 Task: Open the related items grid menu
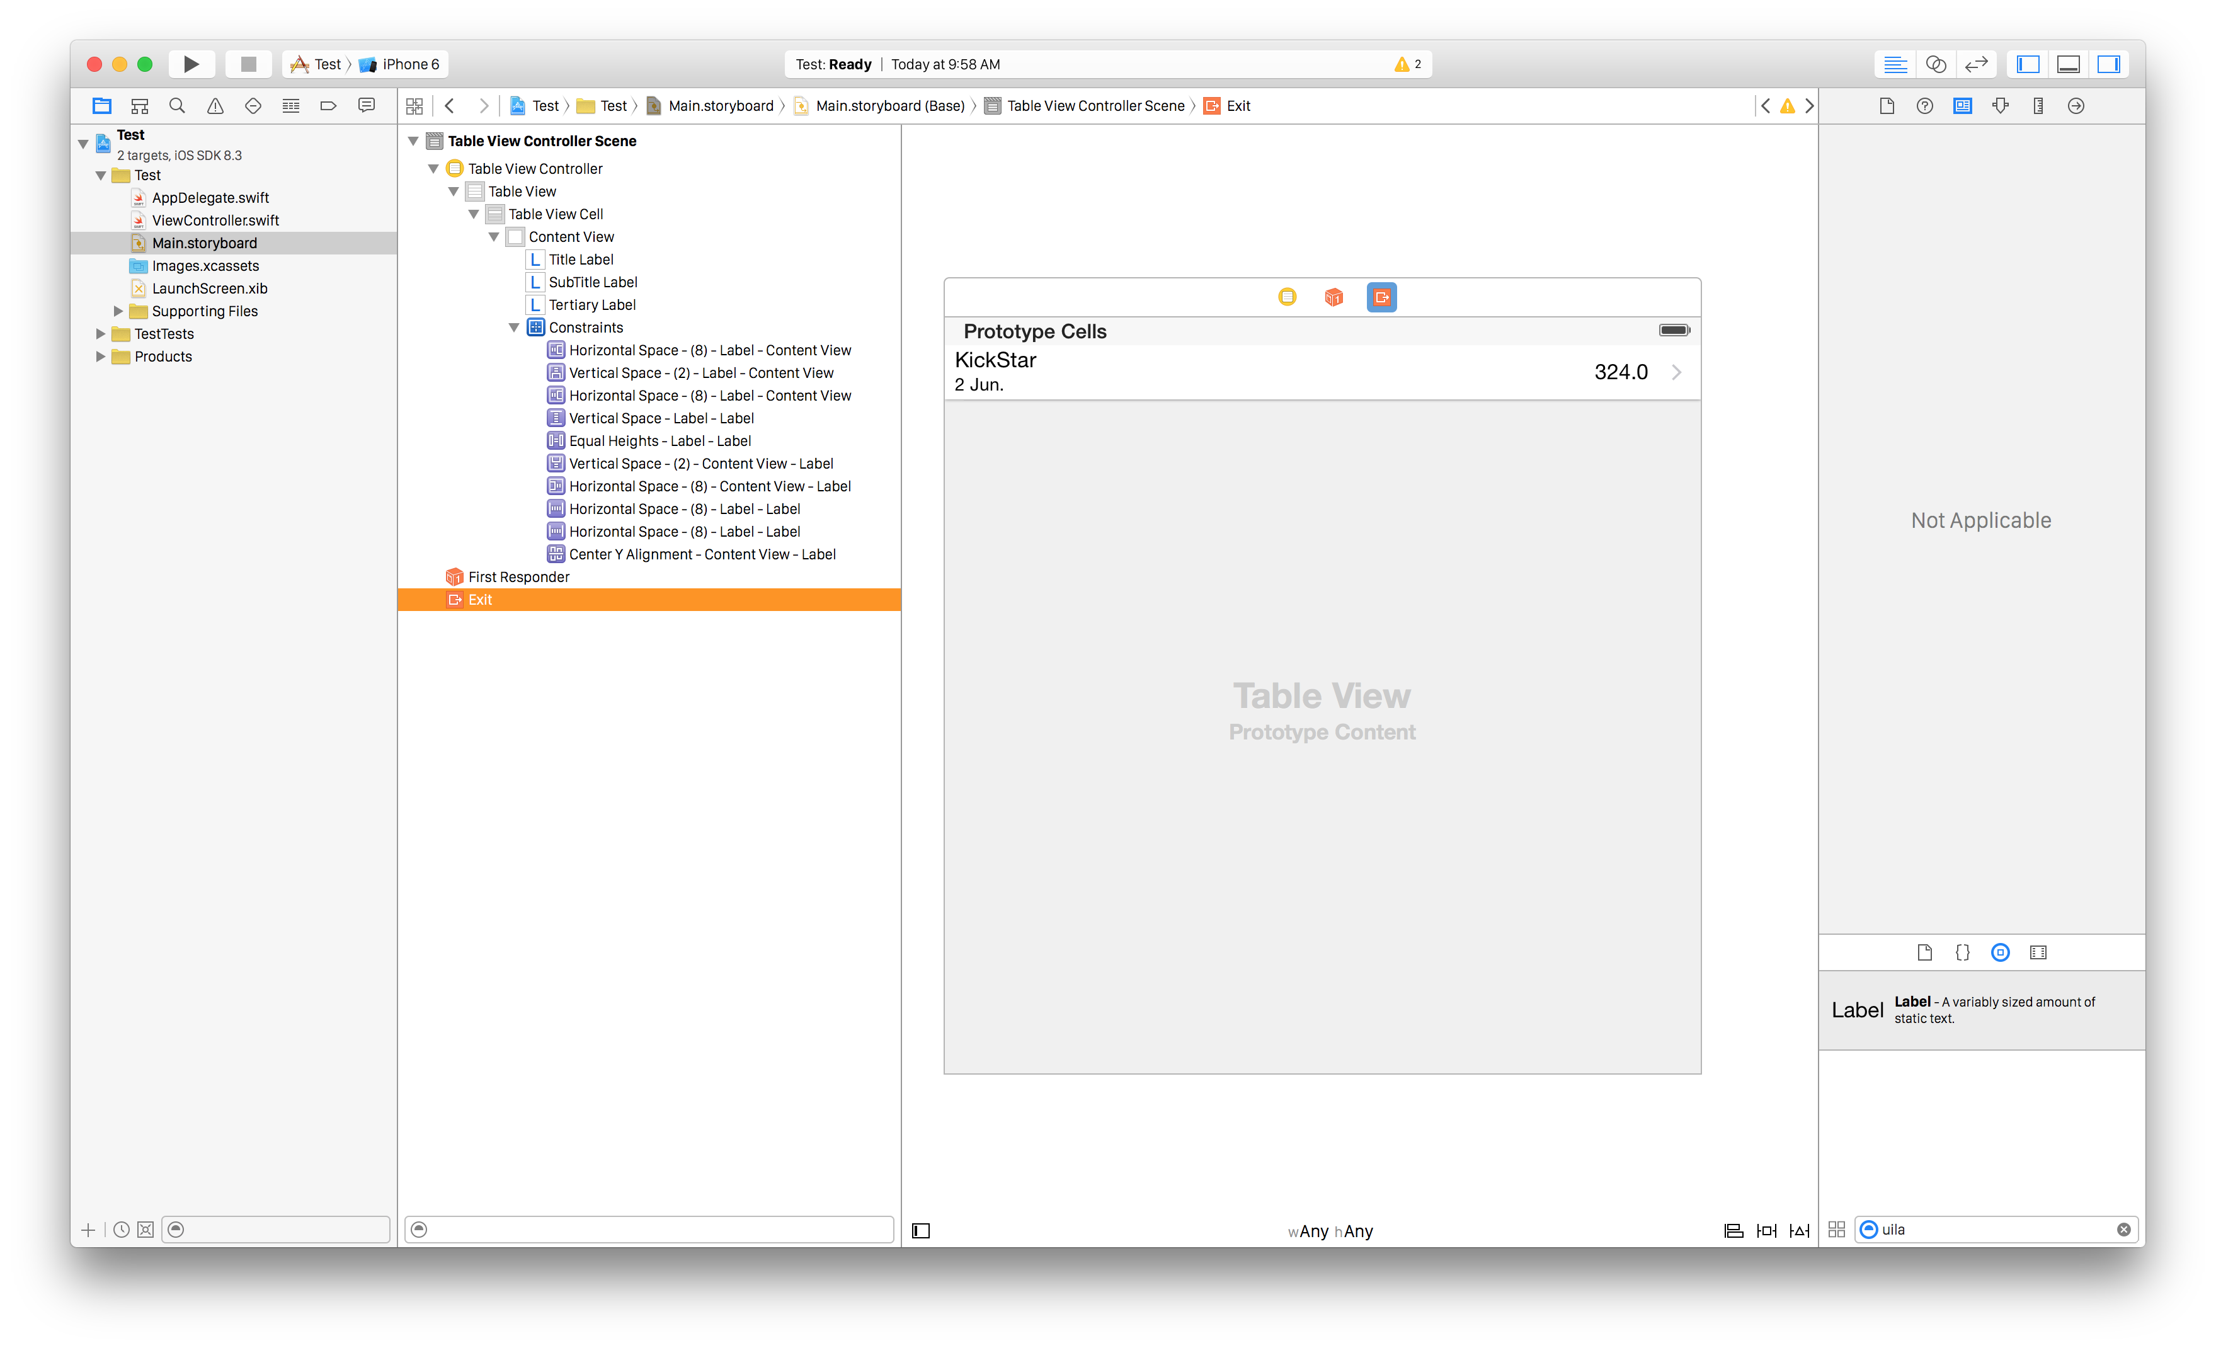[414, 105]
